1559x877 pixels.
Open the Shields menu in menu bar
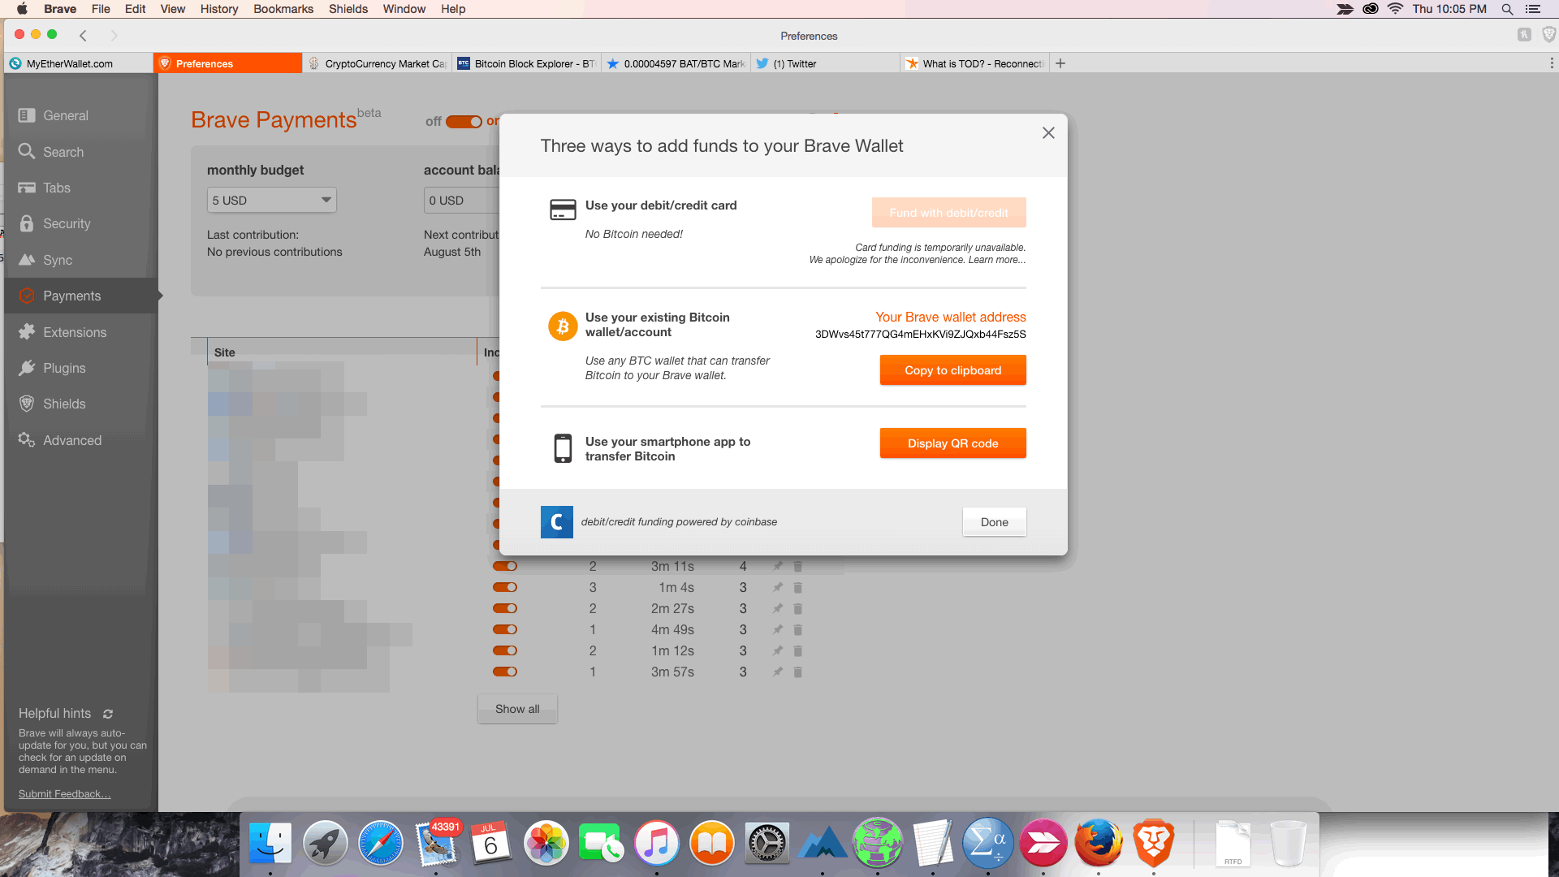(348, 9)
